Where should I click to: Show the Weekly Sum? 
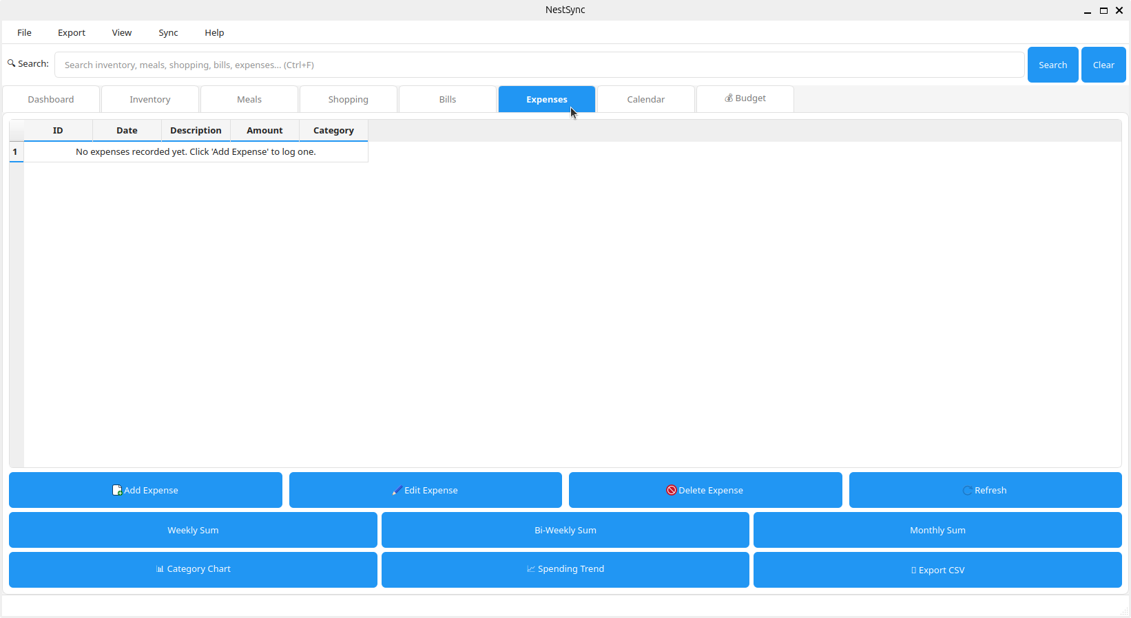pos(193,530)
